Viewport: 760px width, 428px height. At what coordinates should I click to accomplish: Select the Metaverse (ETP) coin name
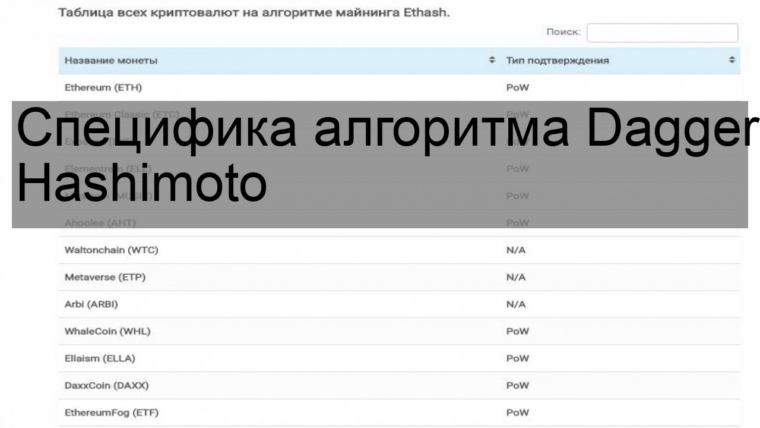click(105, 277)
